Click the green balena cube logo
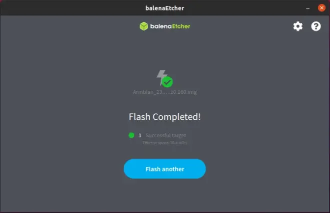330x213 pixels. pos(144,26)
